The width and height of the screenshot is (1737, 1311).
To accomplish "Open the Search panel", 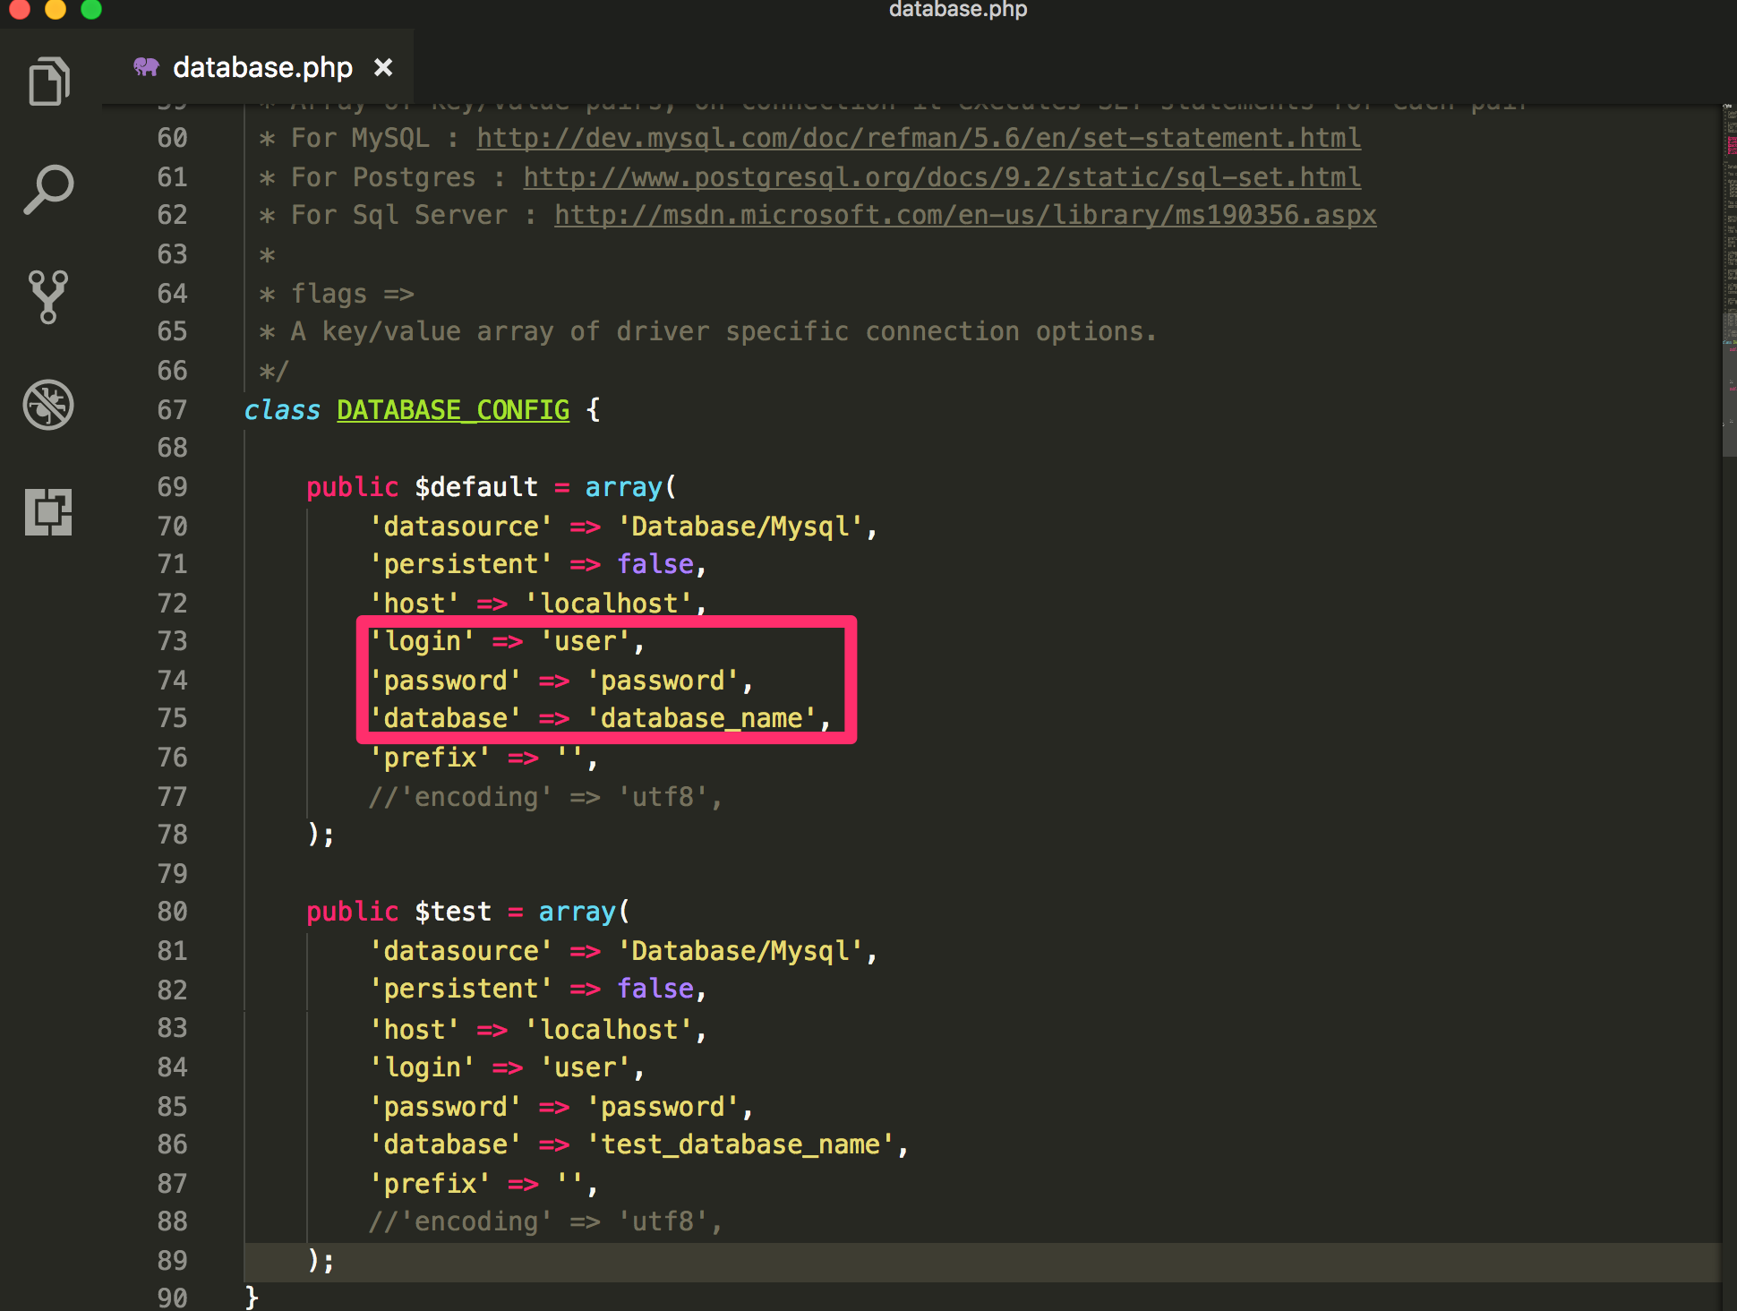I will point(48,188).
